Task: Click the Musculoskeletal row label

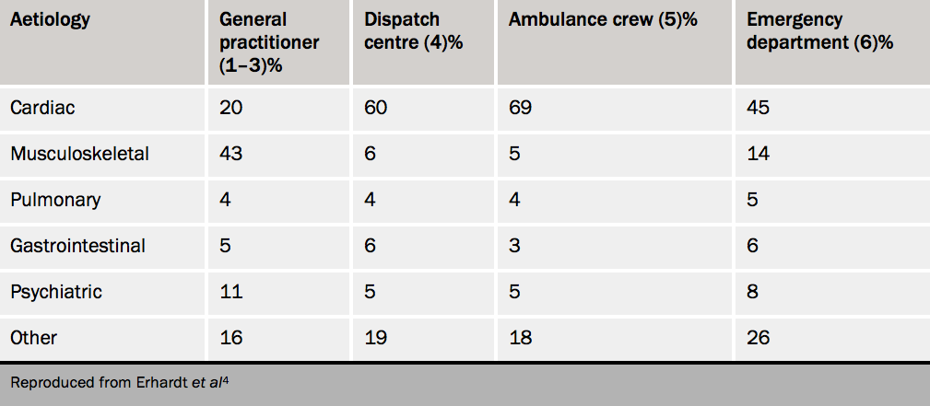Action: 79,154
